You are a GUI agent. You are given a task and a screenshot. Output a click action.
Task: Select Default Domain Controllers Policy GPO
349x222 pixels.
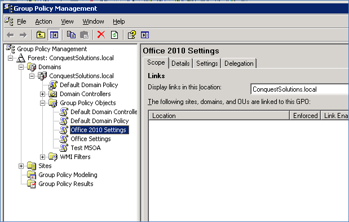click(x=104, y=112)
